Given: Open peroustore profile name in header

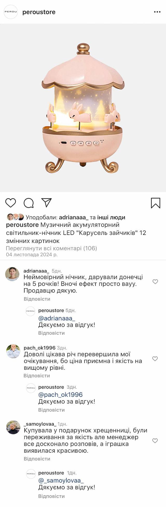Looking at the screenshot, I should point(39,12).
